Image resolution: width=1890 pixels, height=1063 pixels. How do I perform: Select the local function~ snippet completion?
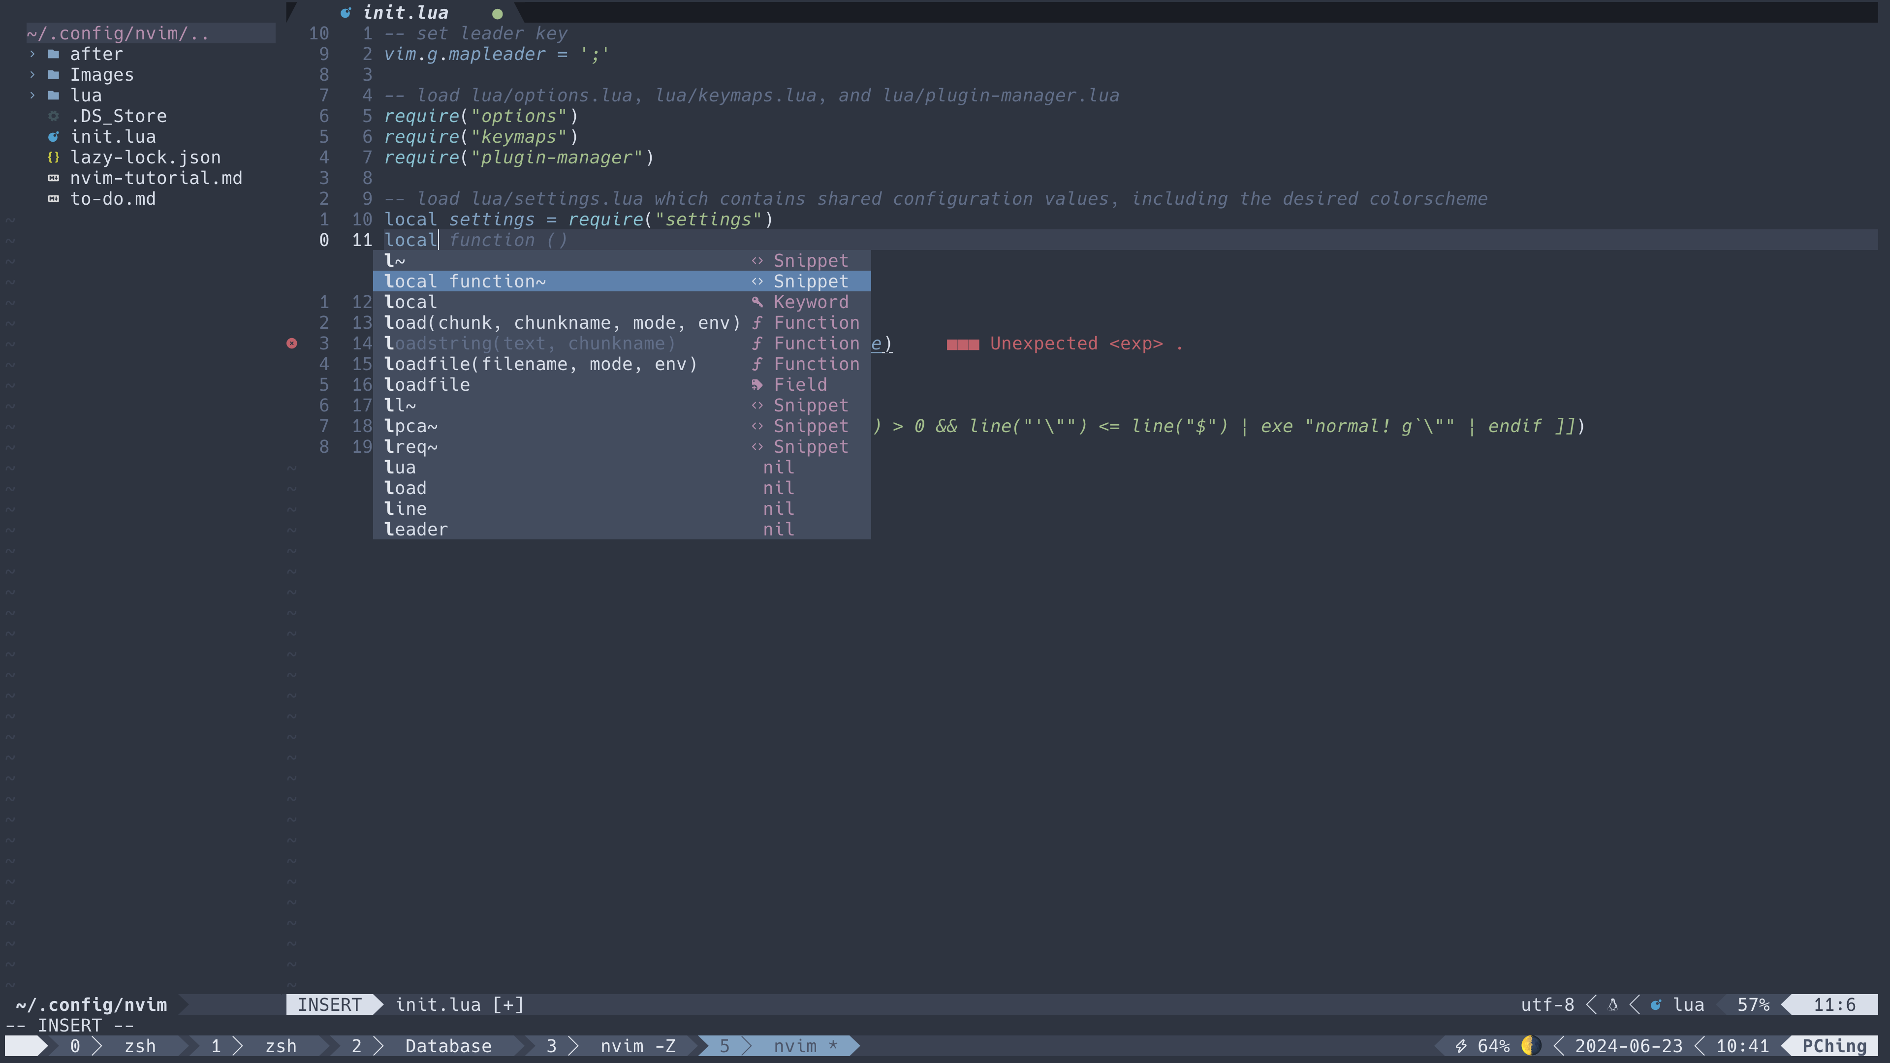[x=622, y=281]
